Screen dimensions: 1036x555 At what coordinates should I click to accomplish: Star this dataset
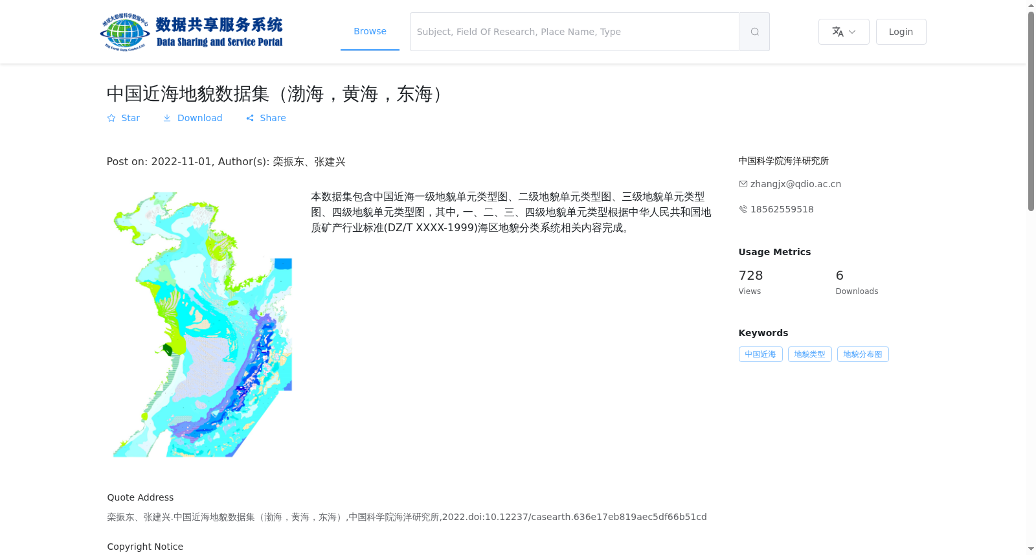tap(123, 118)
